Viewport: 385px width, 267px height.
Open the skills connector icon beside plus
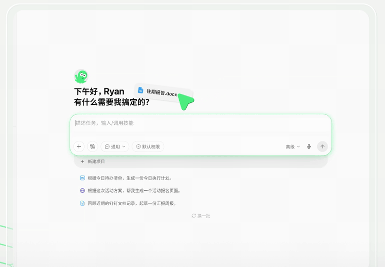point(93,146)
